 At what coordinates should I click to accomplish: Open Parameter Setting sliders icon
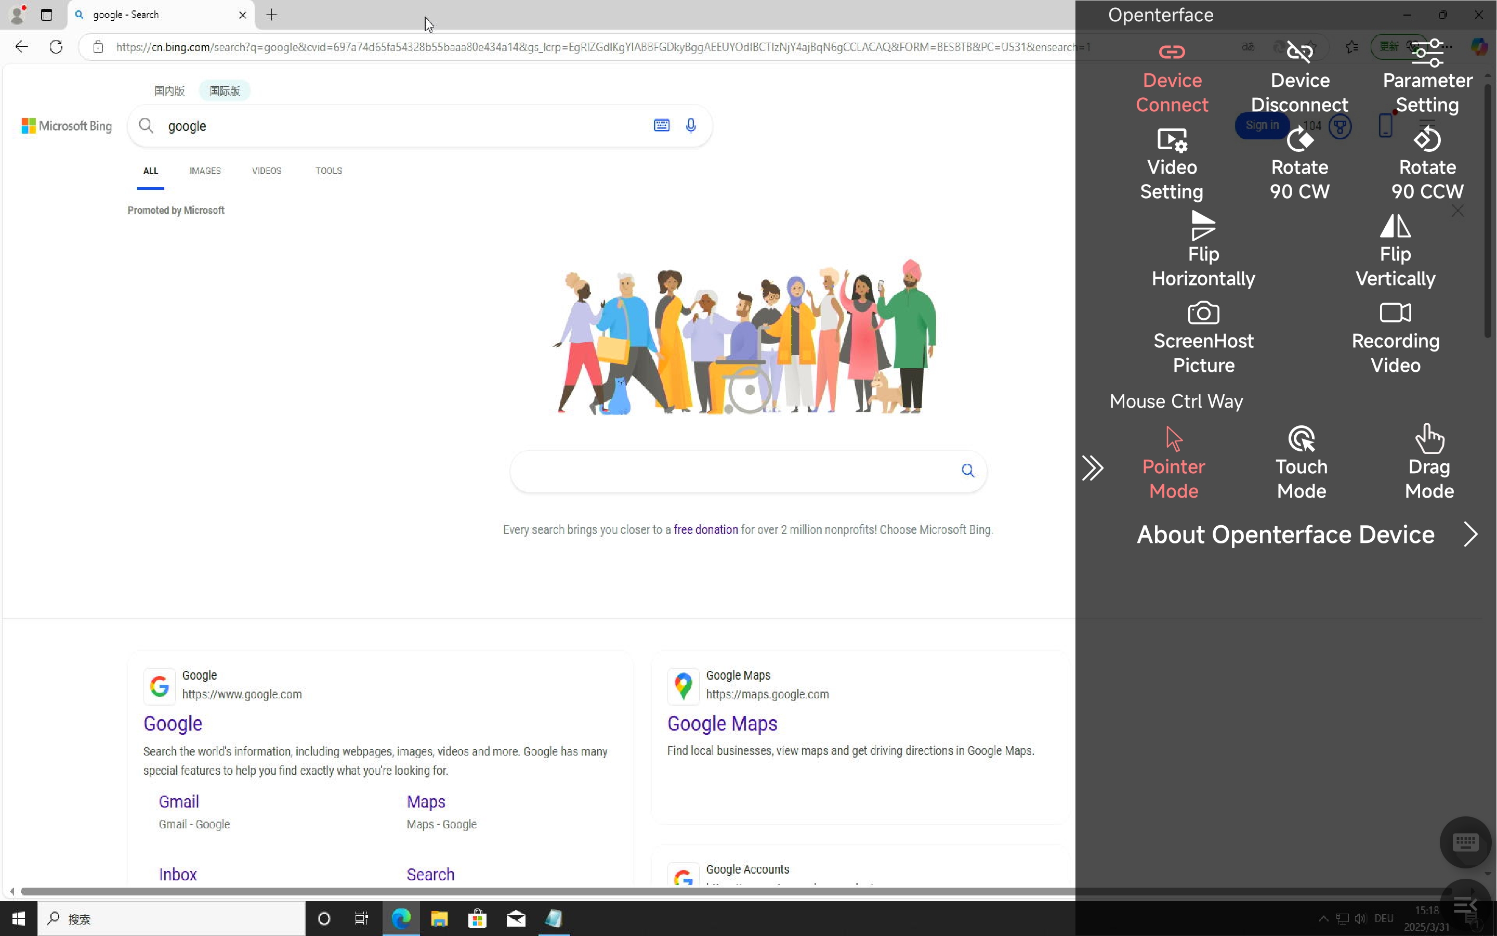click(1427, 53)
